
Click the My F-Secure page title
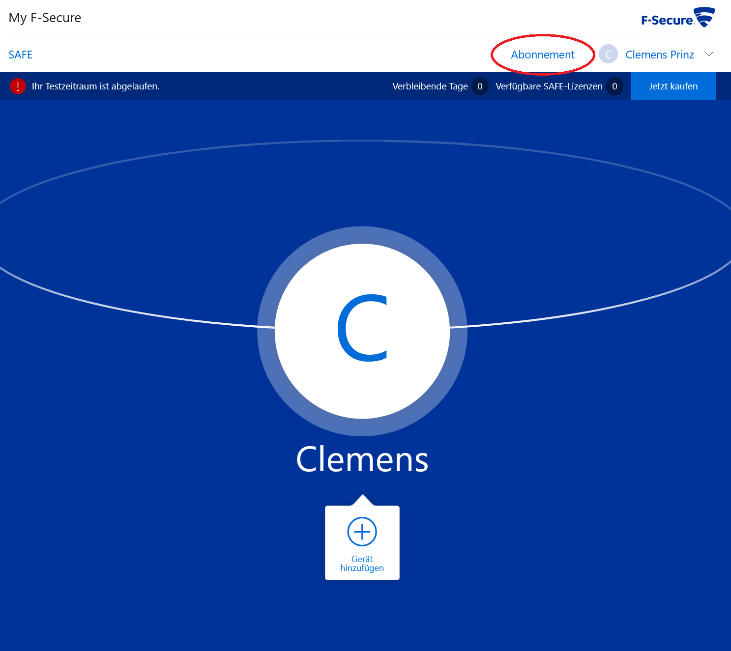click(45, 18)
